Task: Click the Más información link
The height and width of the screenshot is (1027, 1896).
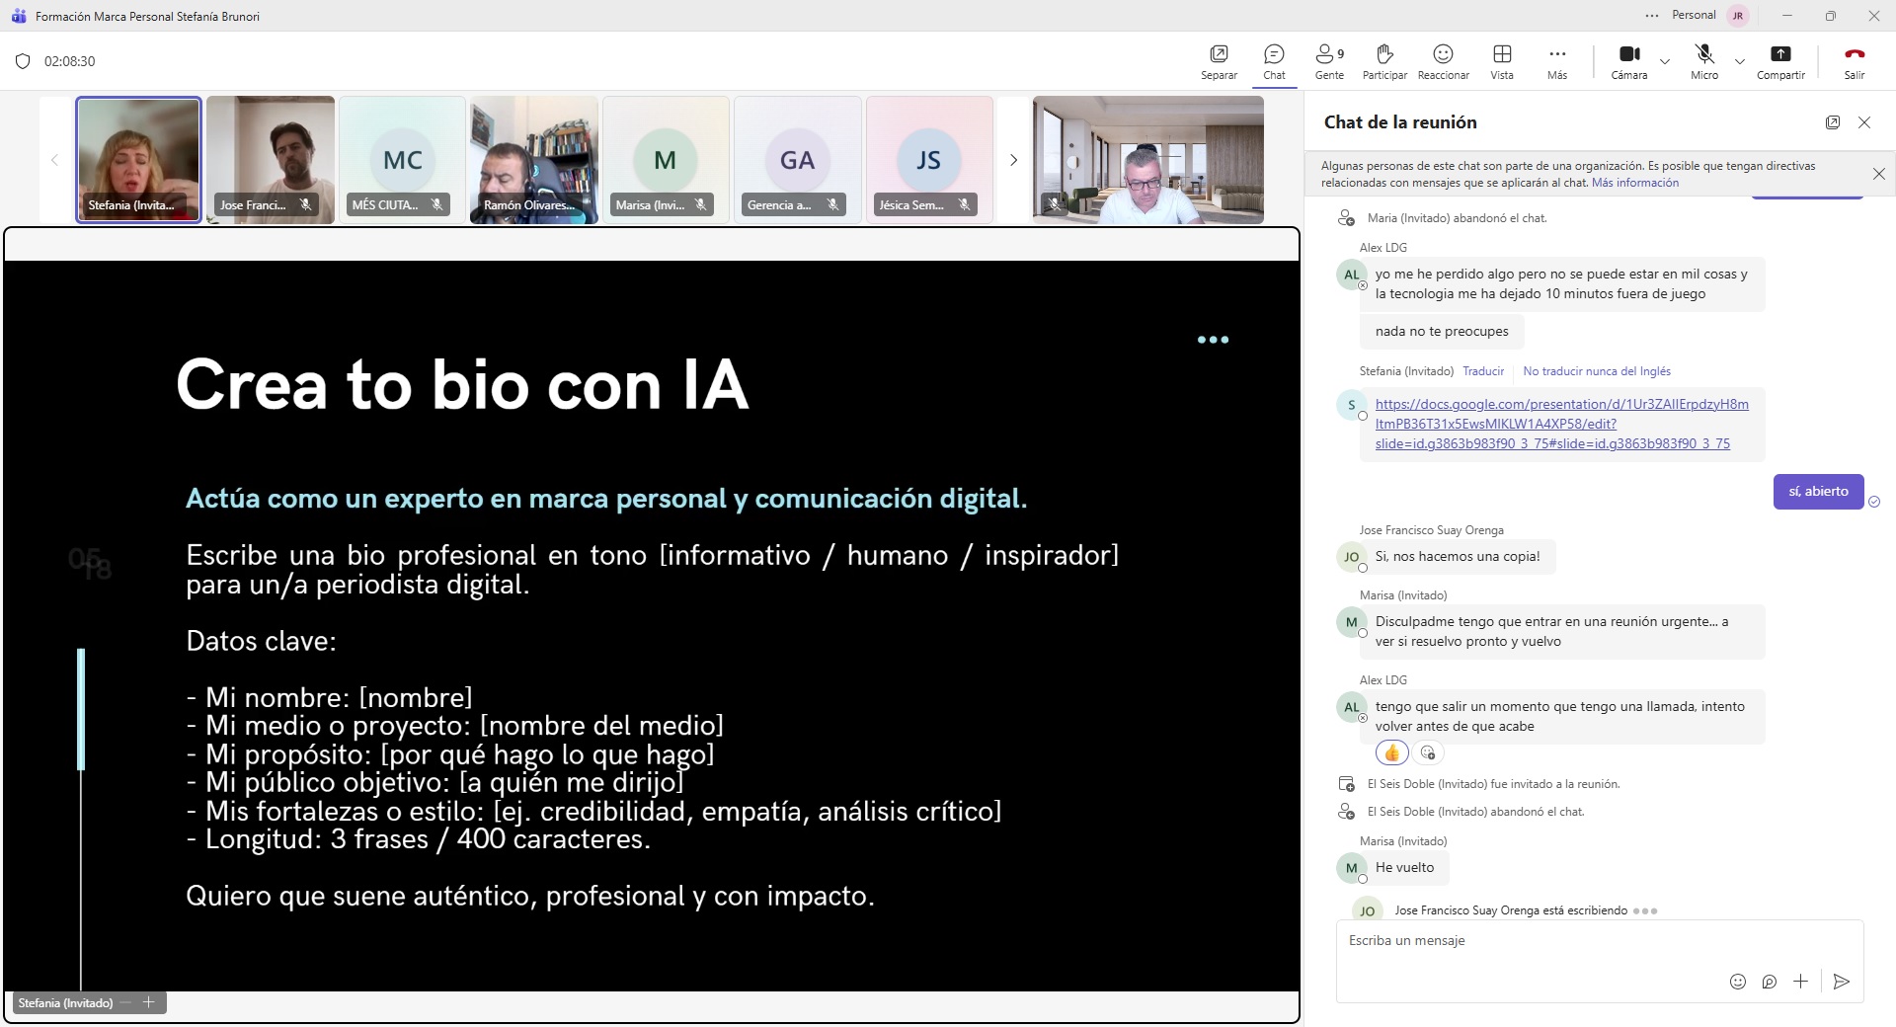Action: pos(1634,183)
